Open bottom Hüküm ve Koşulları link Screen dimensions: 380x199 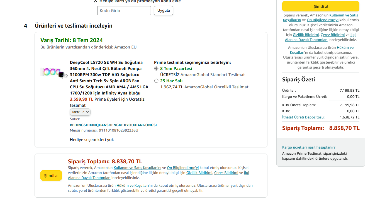[132, 186]
